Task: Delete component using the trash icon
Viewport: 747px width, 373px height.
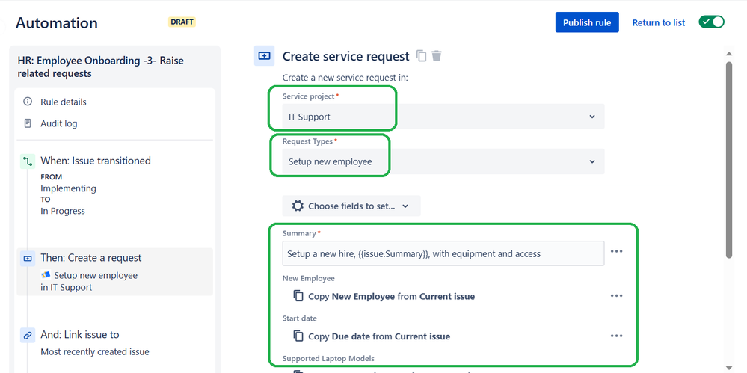Action: 437,56
